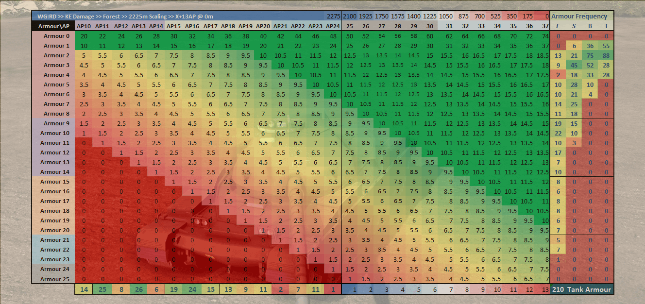This screenshot has width=645, height=304.
Task: Click the B column header under Armour Frequency
Action: [x=590, y=26]
